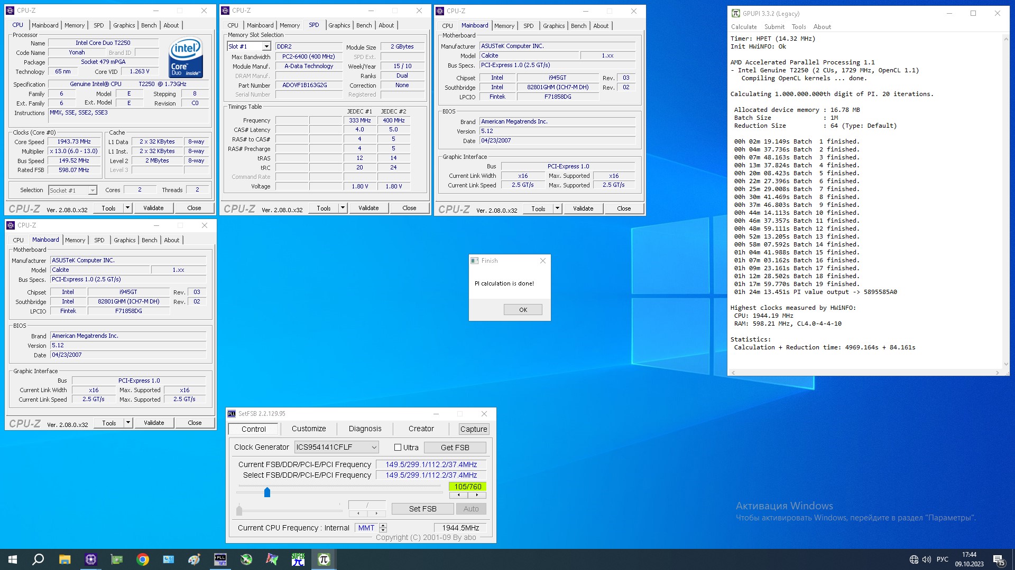Image resolution: width=1015 pixels, height=570 pixels.
Task: Click the Capture button in SetFSB
Action: coord(473,429)
